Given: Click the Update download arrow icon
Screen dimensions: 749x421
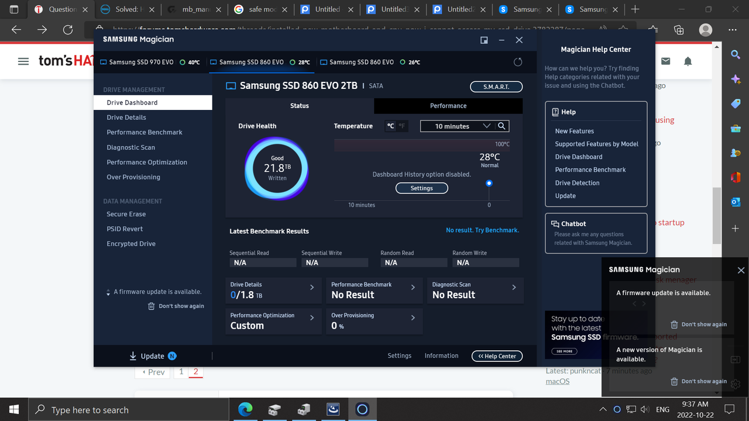Looking at the screenshot, I should pyautogui.click(x=133, y=356).
